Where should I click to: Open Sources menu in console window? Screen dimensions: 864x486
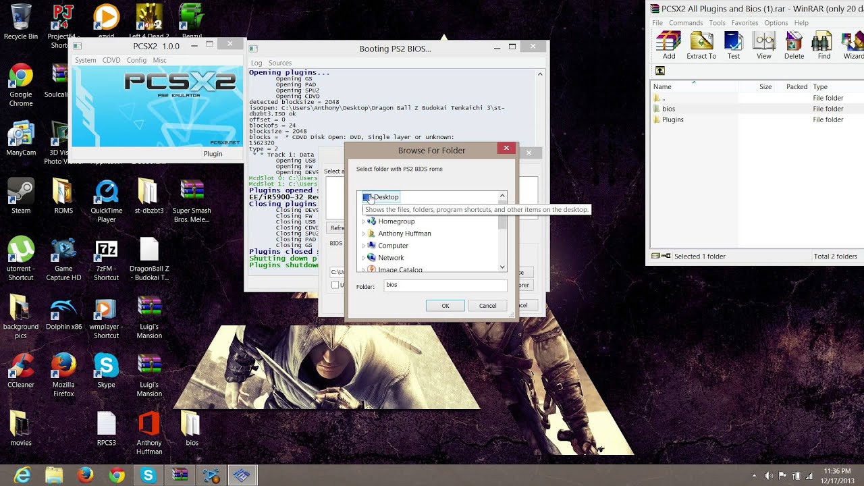coord(280,63)
